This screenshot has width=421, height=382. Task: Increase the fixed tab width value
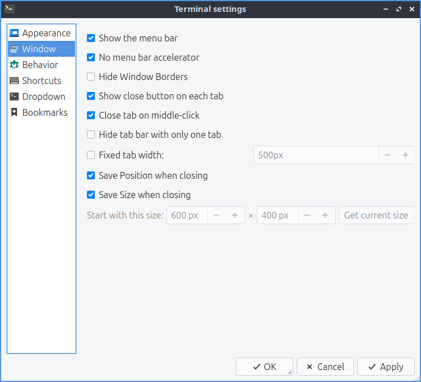pos(406,155)
